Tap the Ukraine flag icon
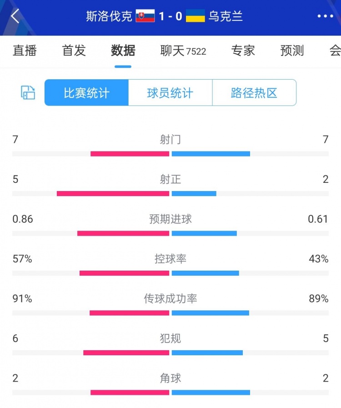This screenshot has height=408, width=341. 196,16
